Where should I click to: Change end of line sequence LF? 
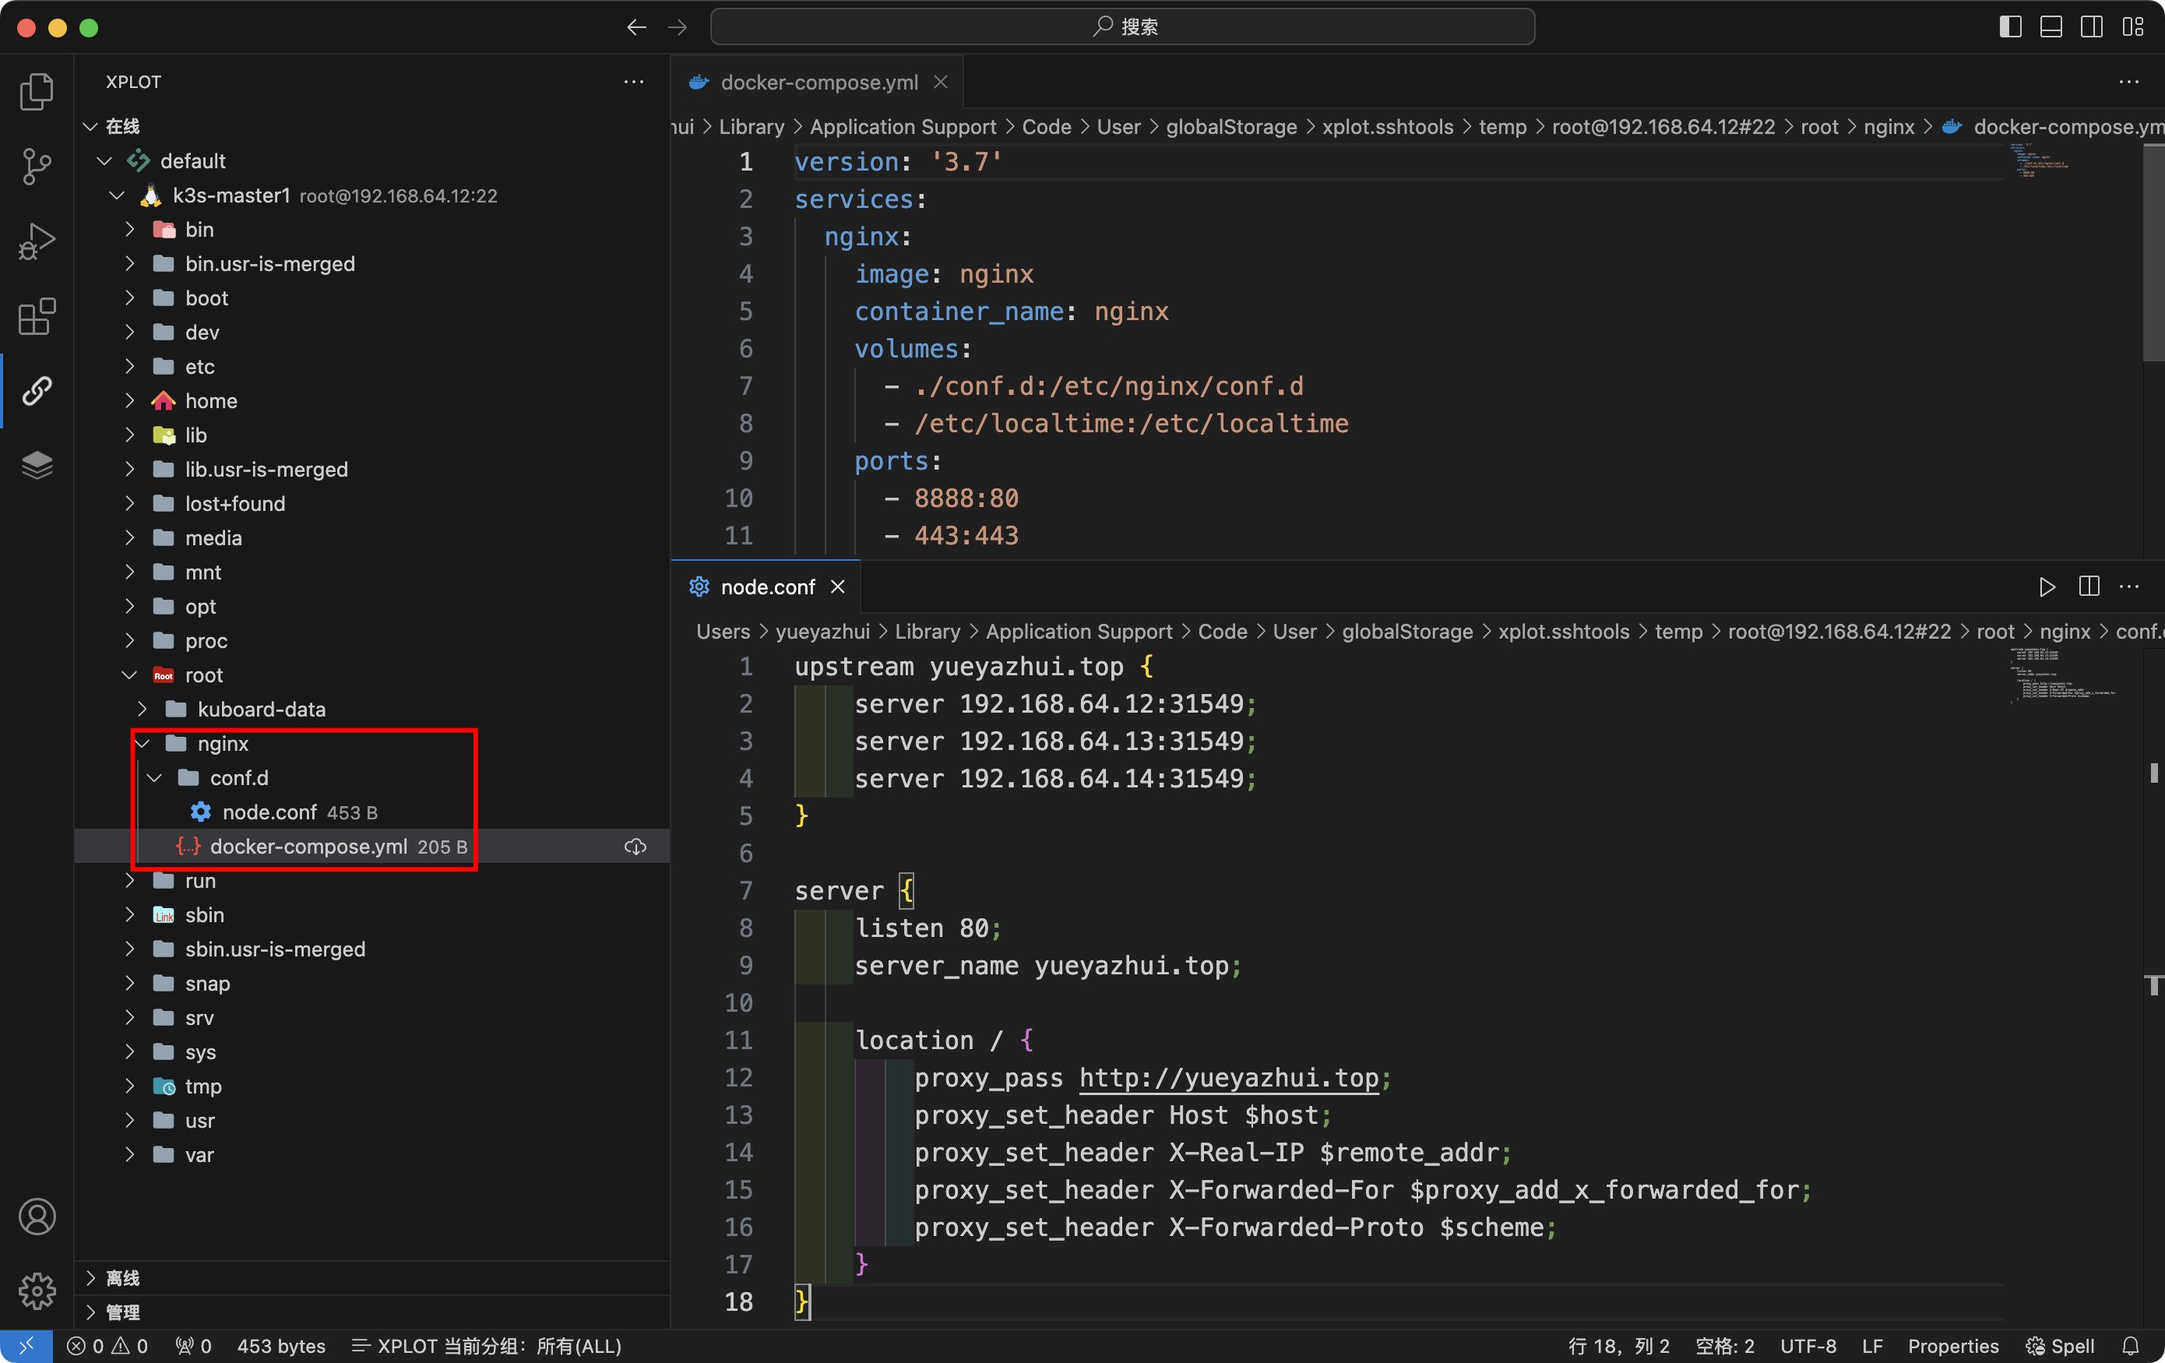[x=1872, y=1346]
